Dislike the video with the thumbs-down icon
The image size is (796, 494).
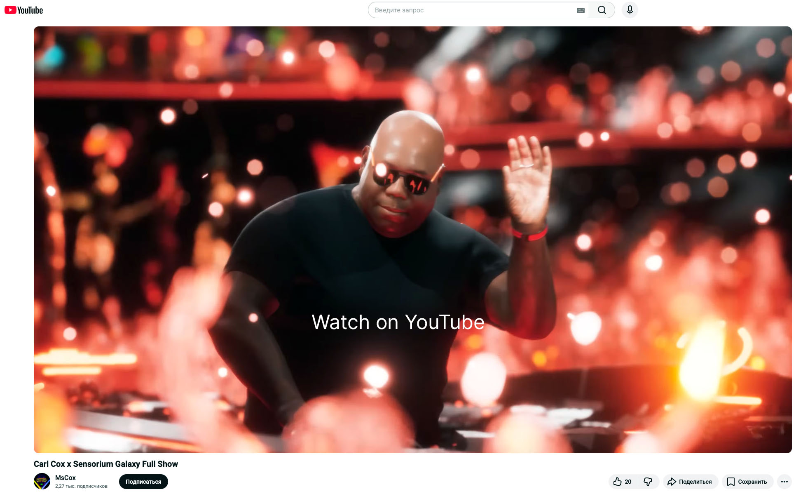(648, 482)
